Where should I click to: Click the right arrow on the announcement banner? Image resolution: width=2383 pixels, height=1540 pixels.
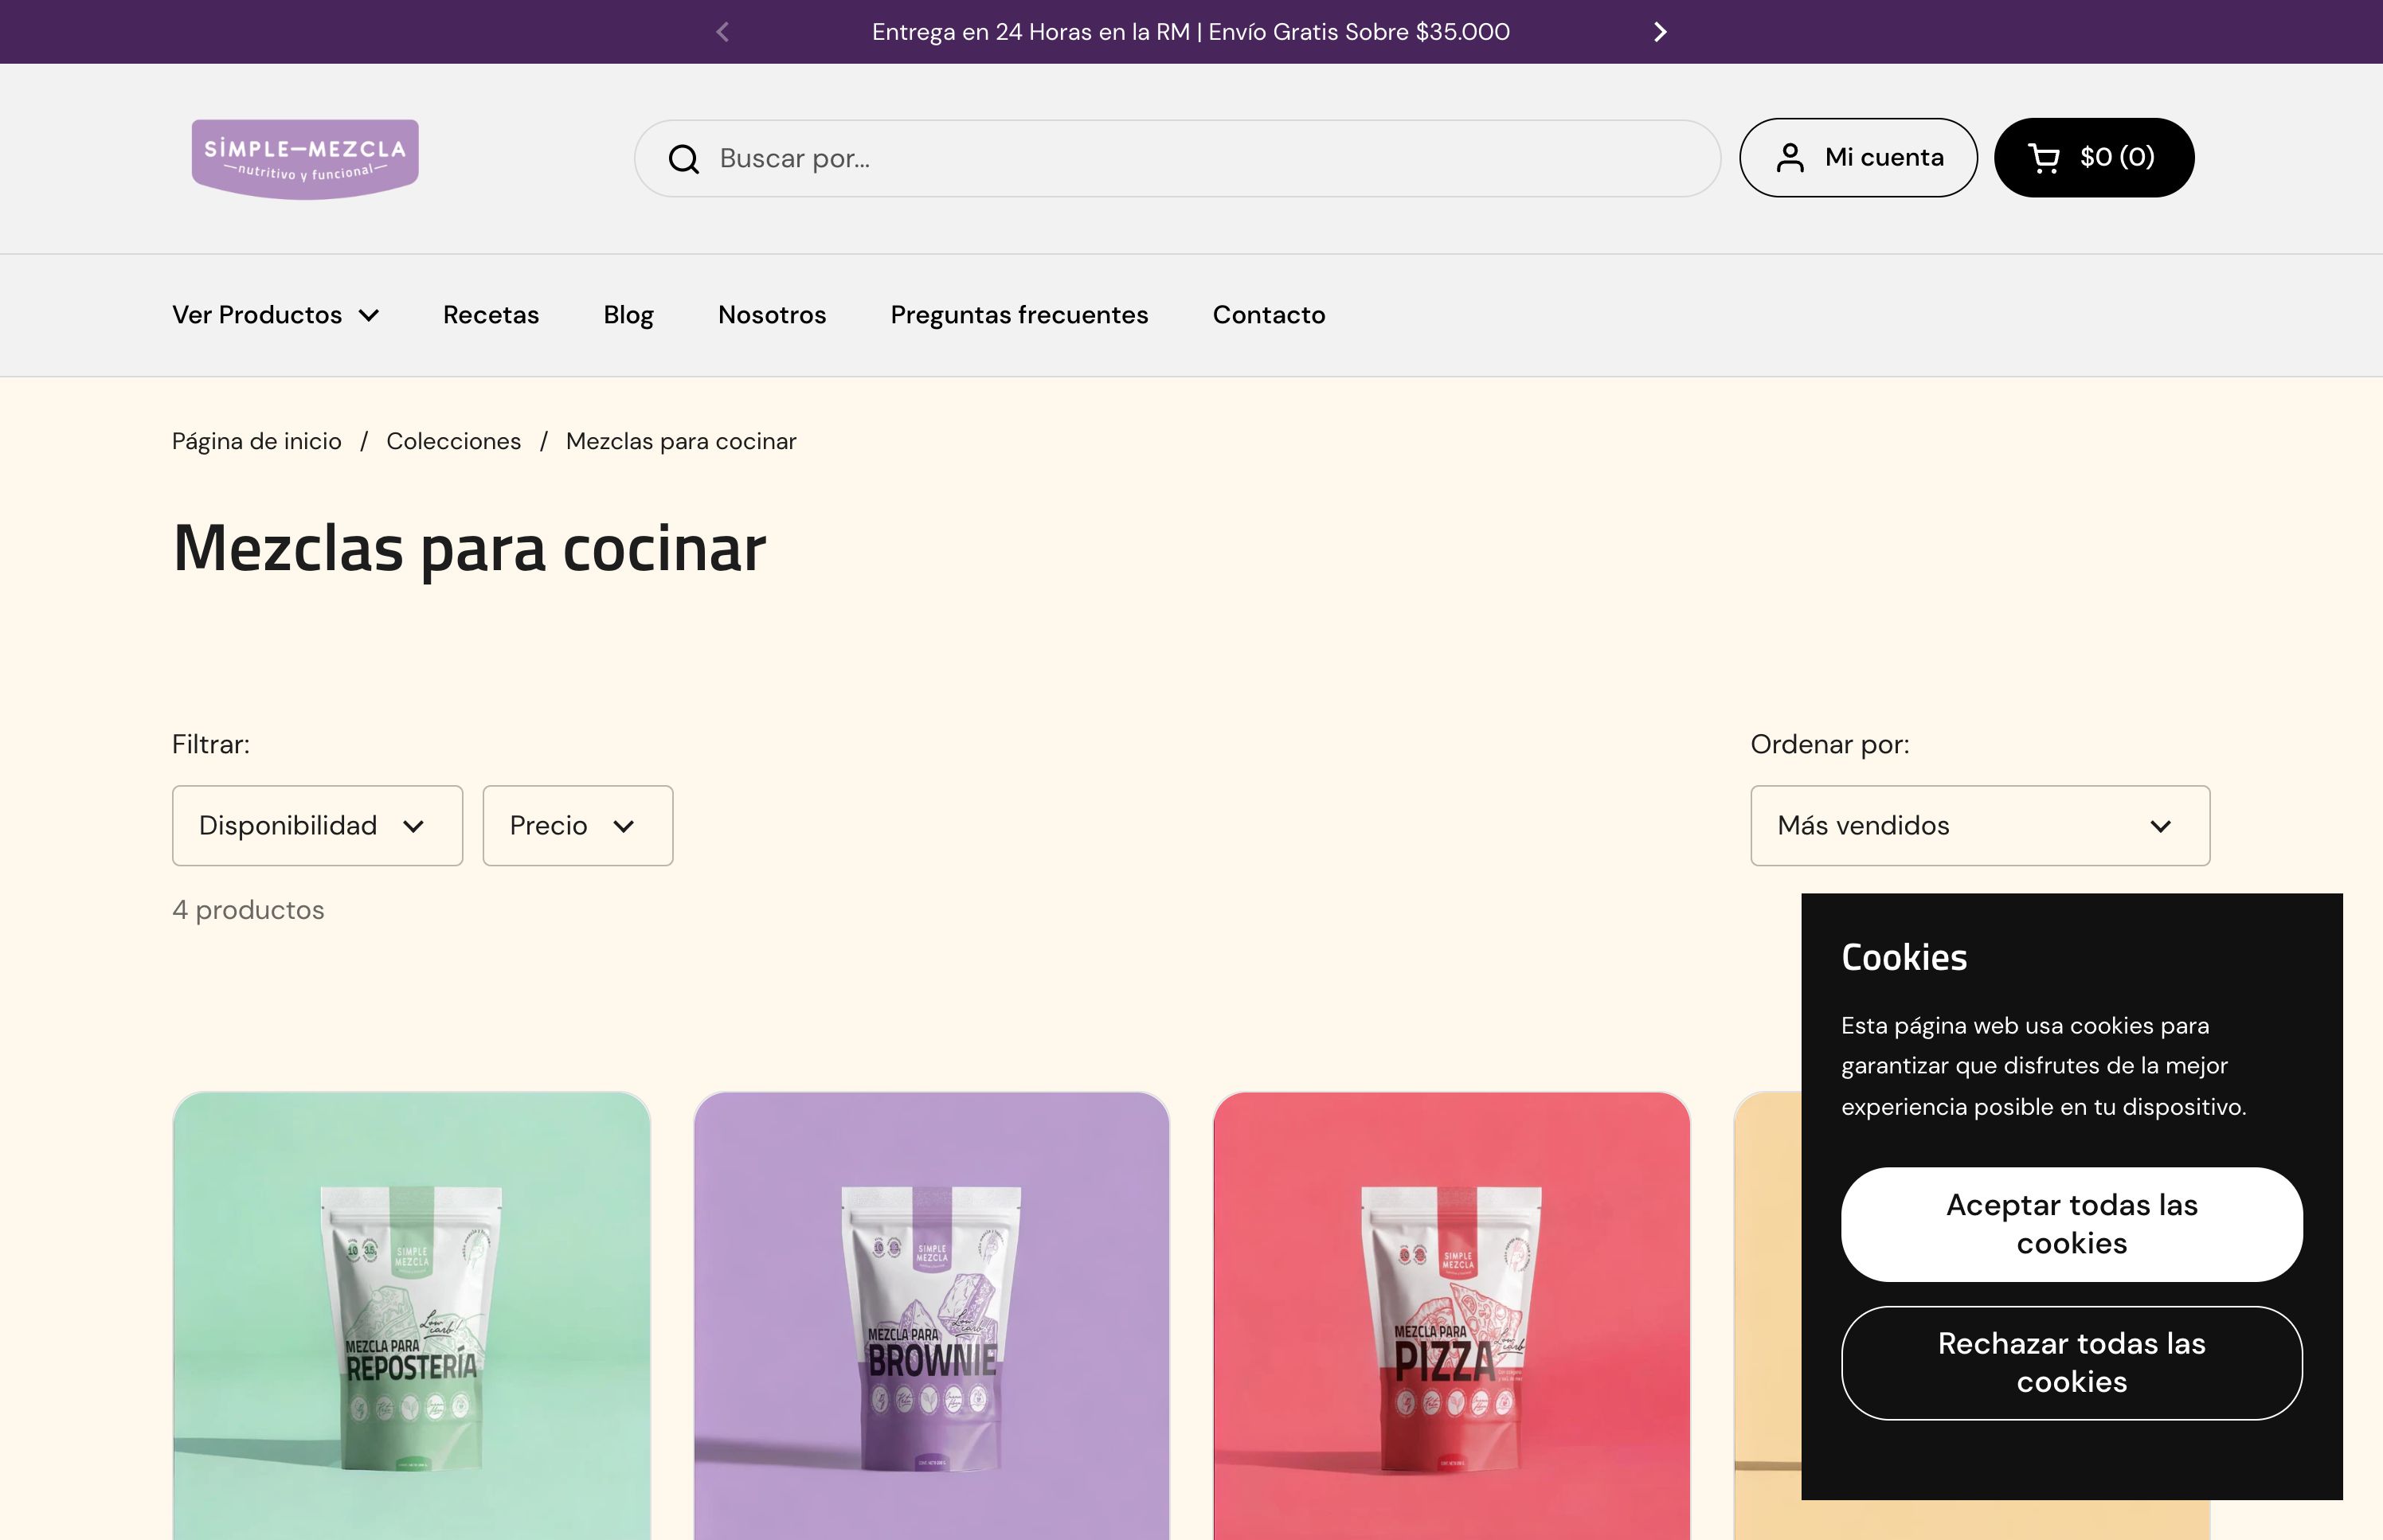coord(1660,31)
